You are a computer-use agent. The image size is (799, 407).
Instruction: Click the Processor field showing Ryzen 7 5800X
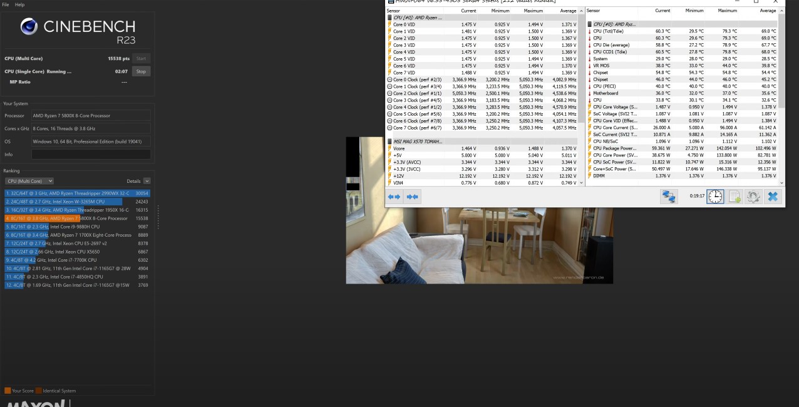pos(91,115)
